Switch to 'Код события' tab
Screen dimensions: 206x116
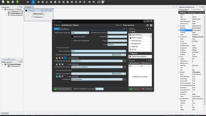(x=64, y=29)
